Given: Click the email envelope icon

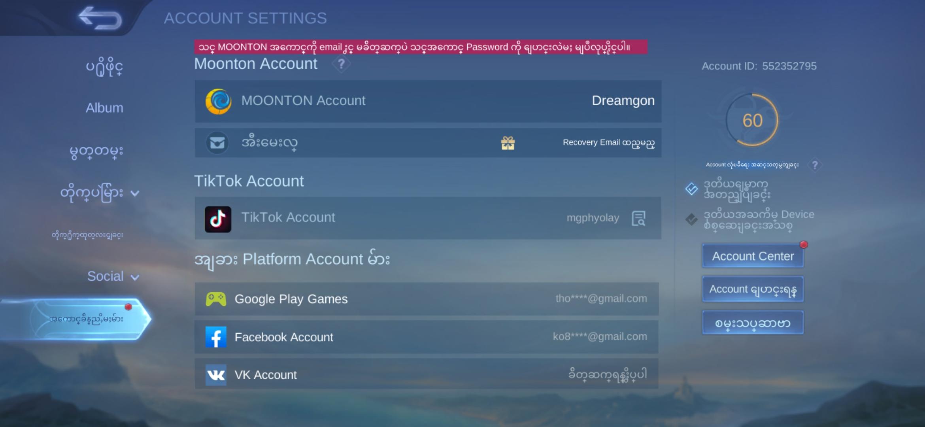Looking at the screenshot, I should point(218,143).
